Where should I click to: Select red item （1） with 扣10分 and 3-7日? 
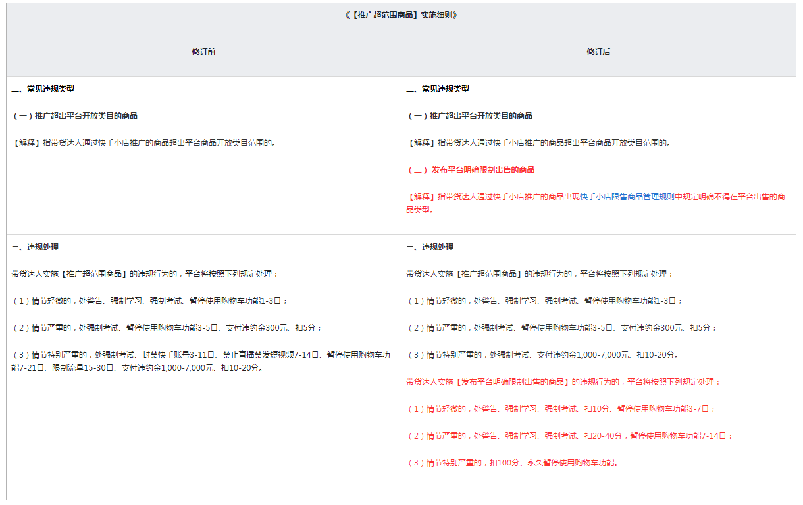click(x=561, y=409)
